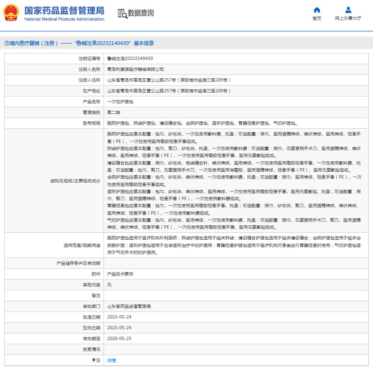Click the 变更情况 label

tap(91, 349)
